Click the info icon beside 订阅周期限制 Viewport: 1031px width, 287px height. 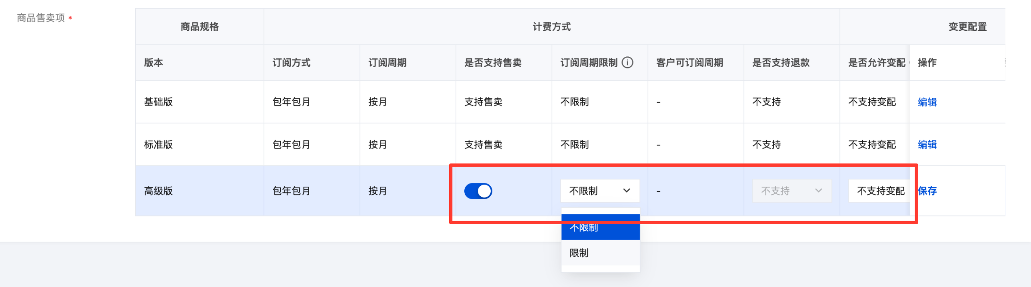(x=627, y=62)
